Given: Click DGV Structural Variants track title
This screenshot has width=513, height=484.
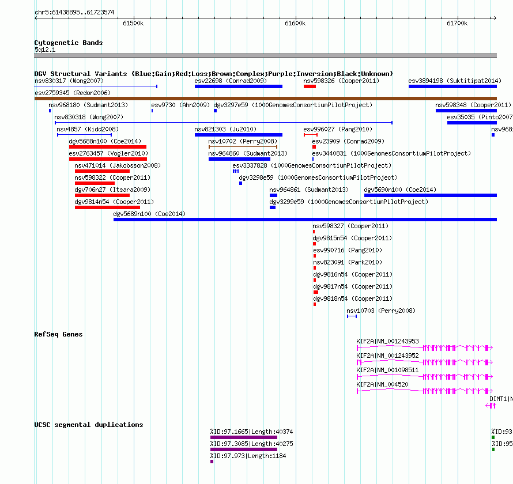Looking at the screenshot, I should coord(213,74).
